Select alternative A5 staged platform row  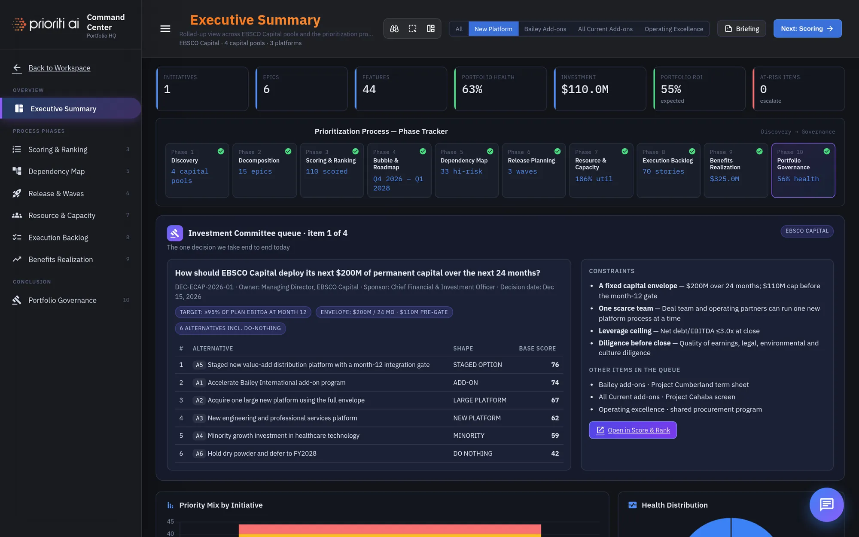[x=369, y=365]
